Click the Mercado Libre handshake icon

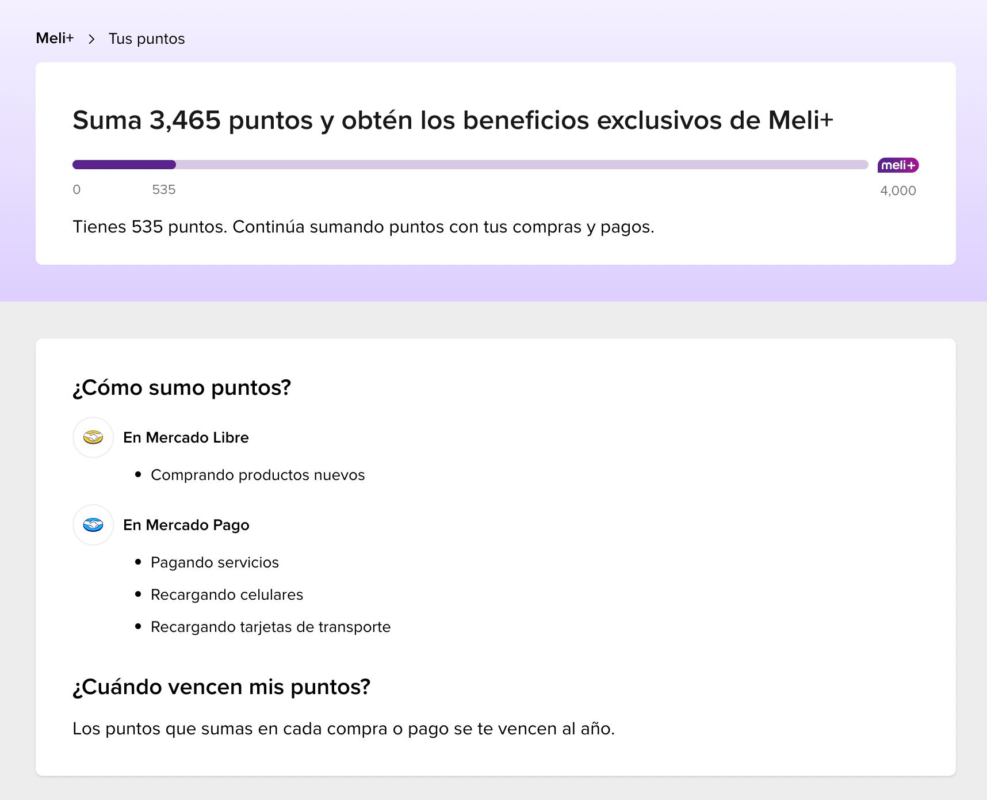(x=93, y=437)
